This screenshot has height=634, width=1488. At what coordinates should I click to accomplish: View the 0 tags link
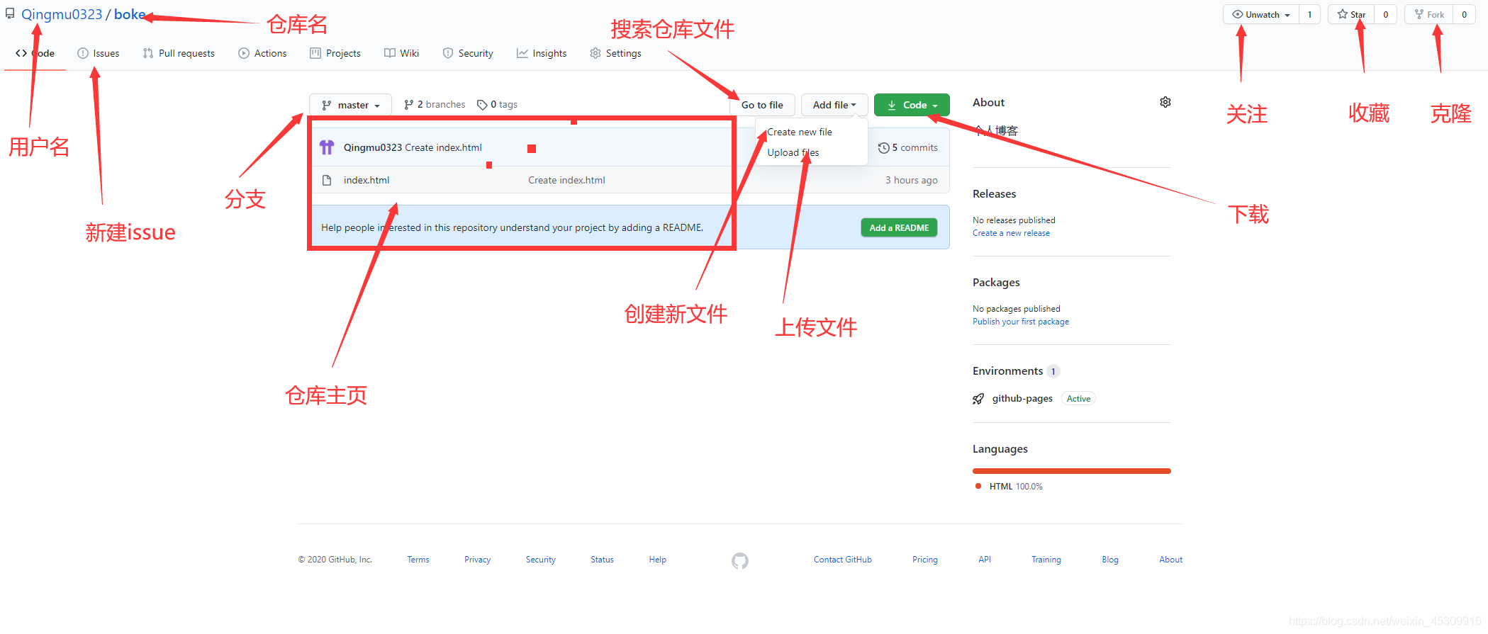point(497,104)
